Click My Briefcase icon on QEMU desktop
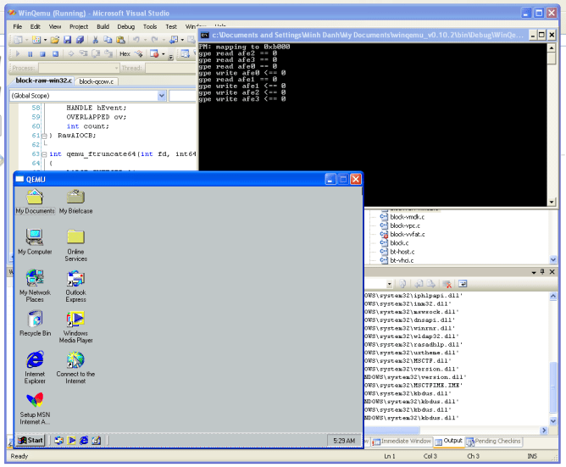The width and height of the screenshot is (566, 467). (75, 202)
